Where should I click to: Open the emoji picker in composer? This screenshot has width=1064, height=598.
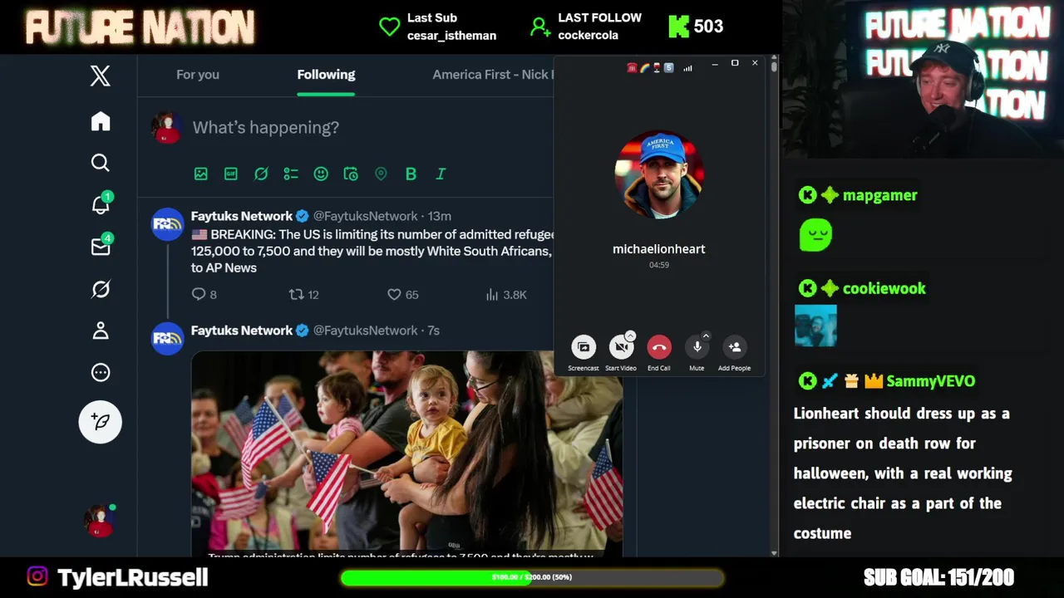click(x=321, y=174)
